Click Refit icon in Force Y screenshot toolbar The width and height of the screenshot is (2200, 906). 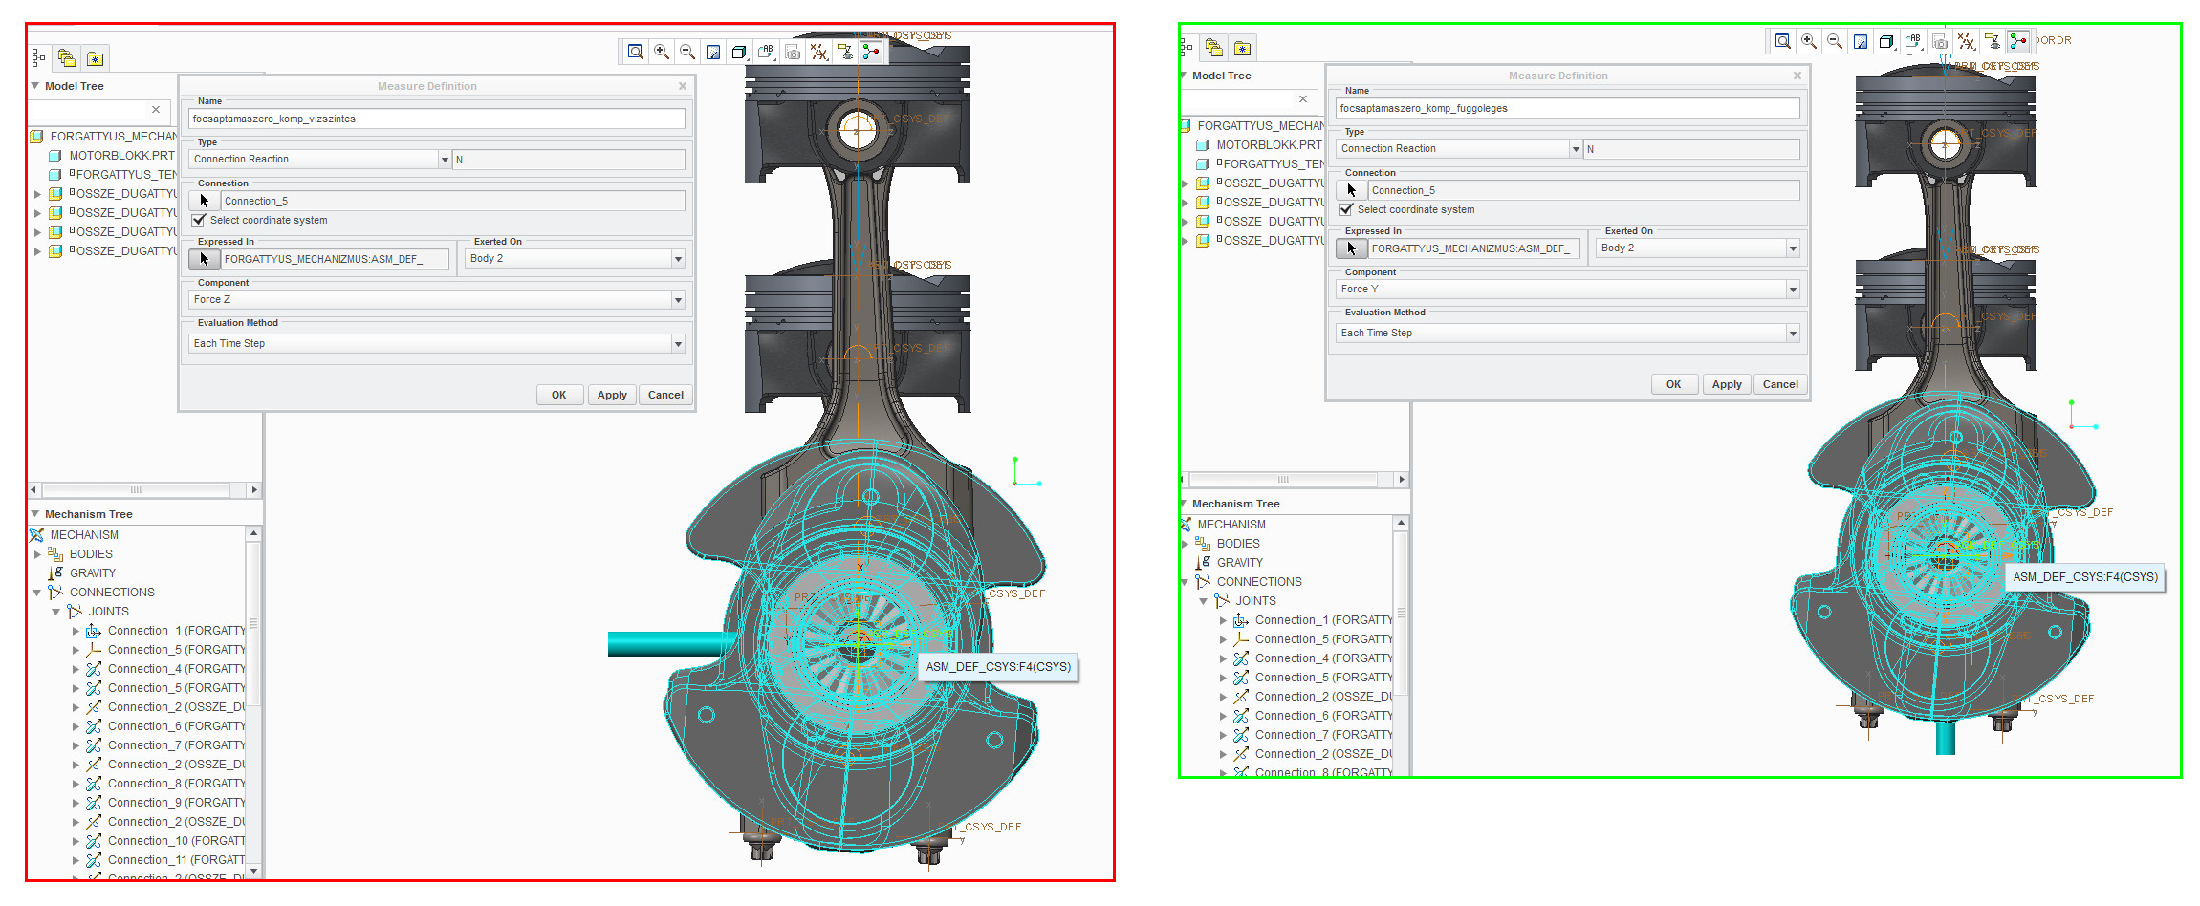1783,41
